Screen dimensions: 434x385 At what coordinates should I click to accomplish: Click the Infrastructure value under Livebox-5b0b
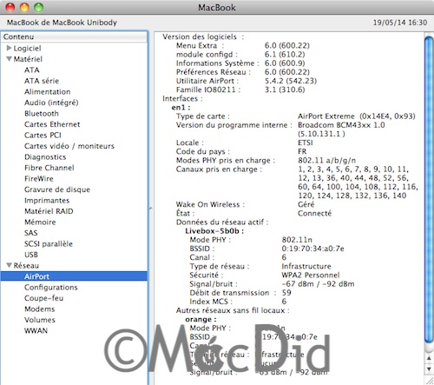click(x=306, y=266)
